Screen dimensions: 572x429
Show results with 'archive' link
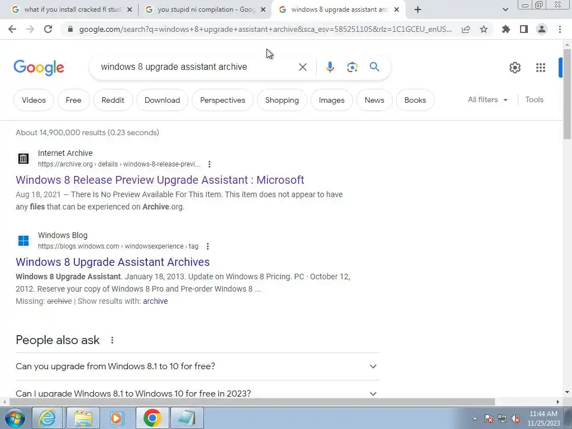tap(155, 301)
